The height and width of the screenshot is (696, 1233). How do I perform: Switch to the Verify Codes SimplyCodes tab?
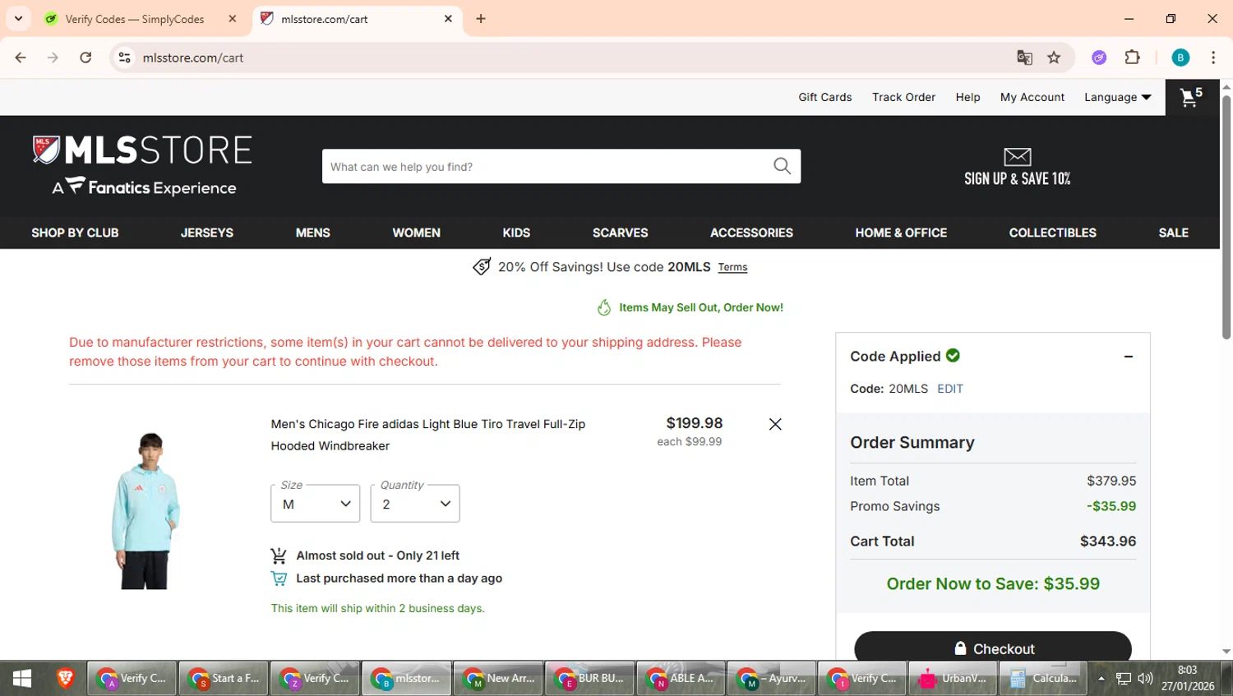(136, 19)
